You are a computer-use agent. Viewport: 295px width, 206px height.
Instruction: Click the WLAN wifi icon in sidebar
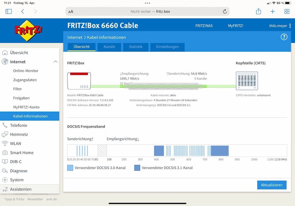(5, 143)
